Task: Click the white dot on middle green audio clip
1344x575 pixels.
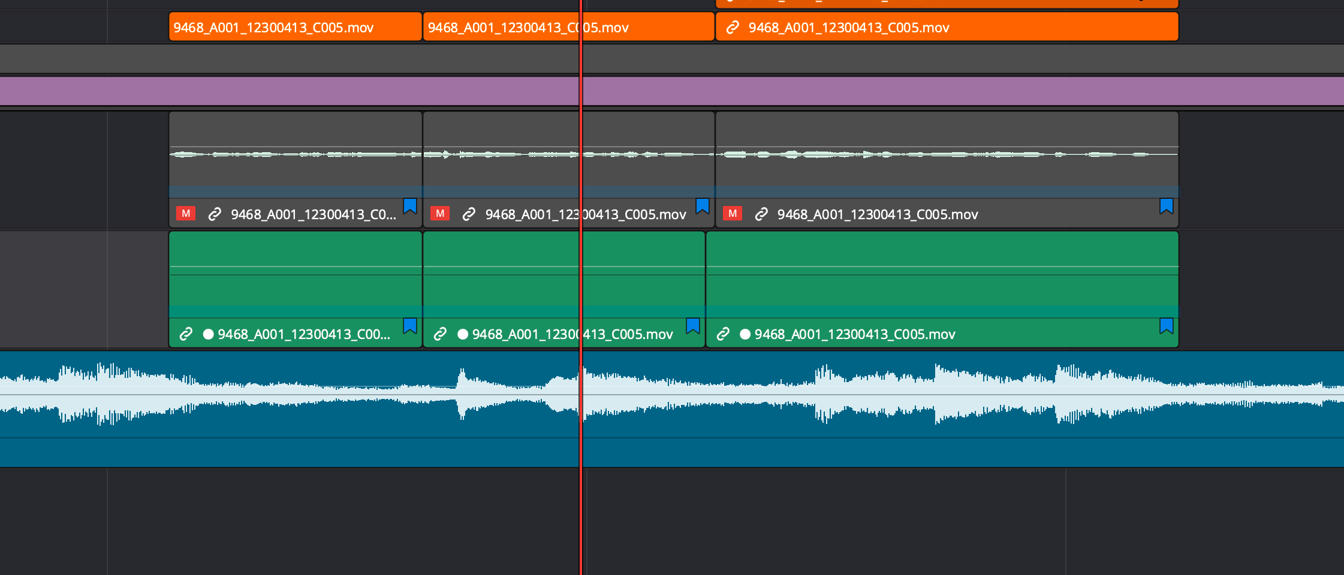Action: point(463,334)
